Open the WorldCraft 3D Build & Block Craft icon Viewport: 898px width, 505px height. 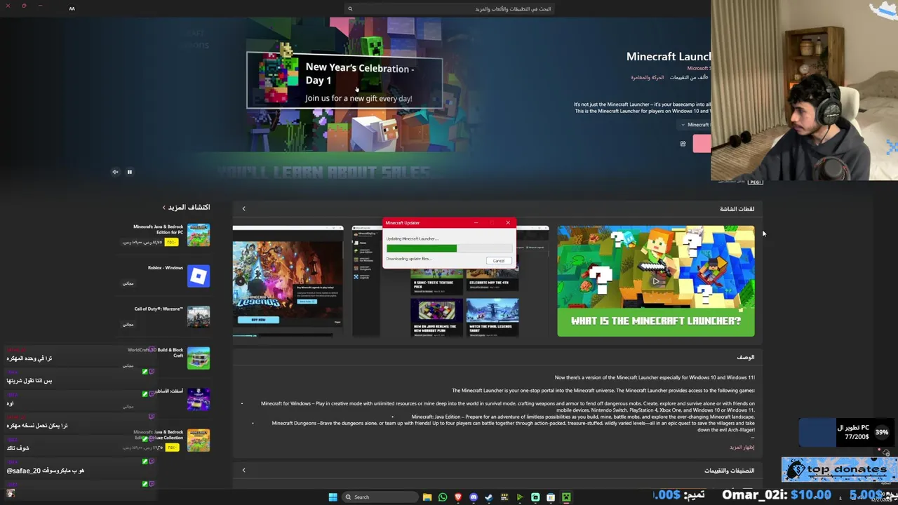pos(199,358)
